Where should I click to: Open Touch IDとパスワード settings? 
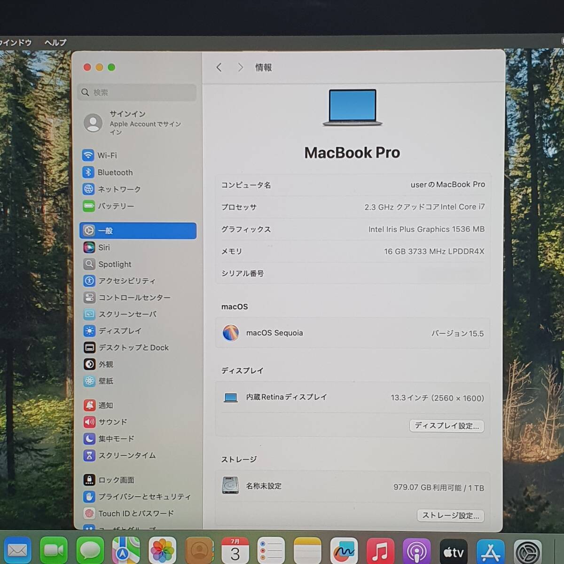tap(129, 513)
